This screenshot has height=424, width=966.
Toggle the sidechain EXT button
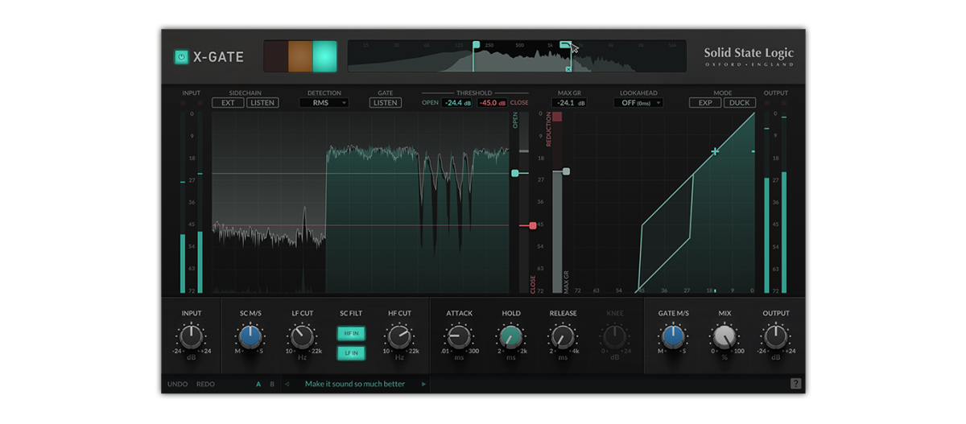[x=228, y=103]
